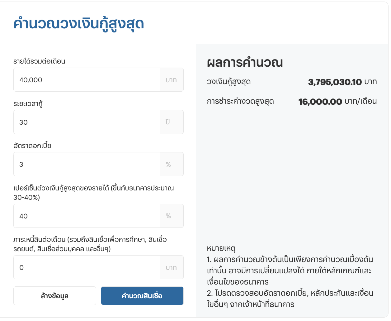This screenshot has width=391, height=321.
Task: Click the blue คำนวณสินเชื่อ calculate button
Action: (142, 296)
